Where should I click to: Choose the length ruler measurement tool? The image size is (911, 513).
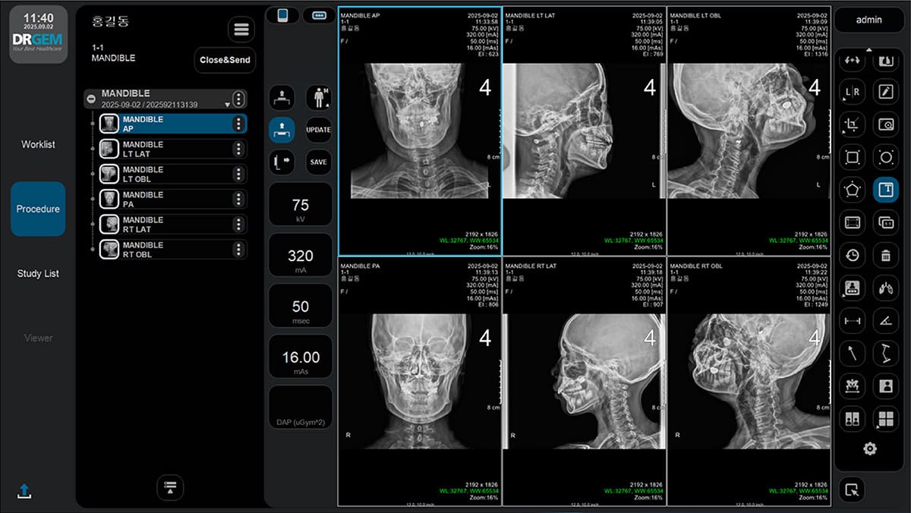(x=853, y=320)
